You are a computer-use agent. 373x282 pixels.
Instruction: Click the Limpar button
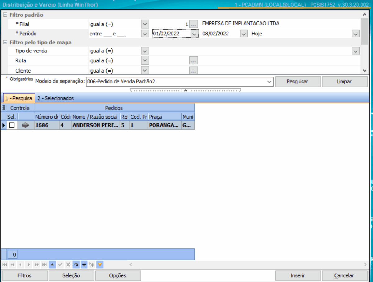coord(344,82)
